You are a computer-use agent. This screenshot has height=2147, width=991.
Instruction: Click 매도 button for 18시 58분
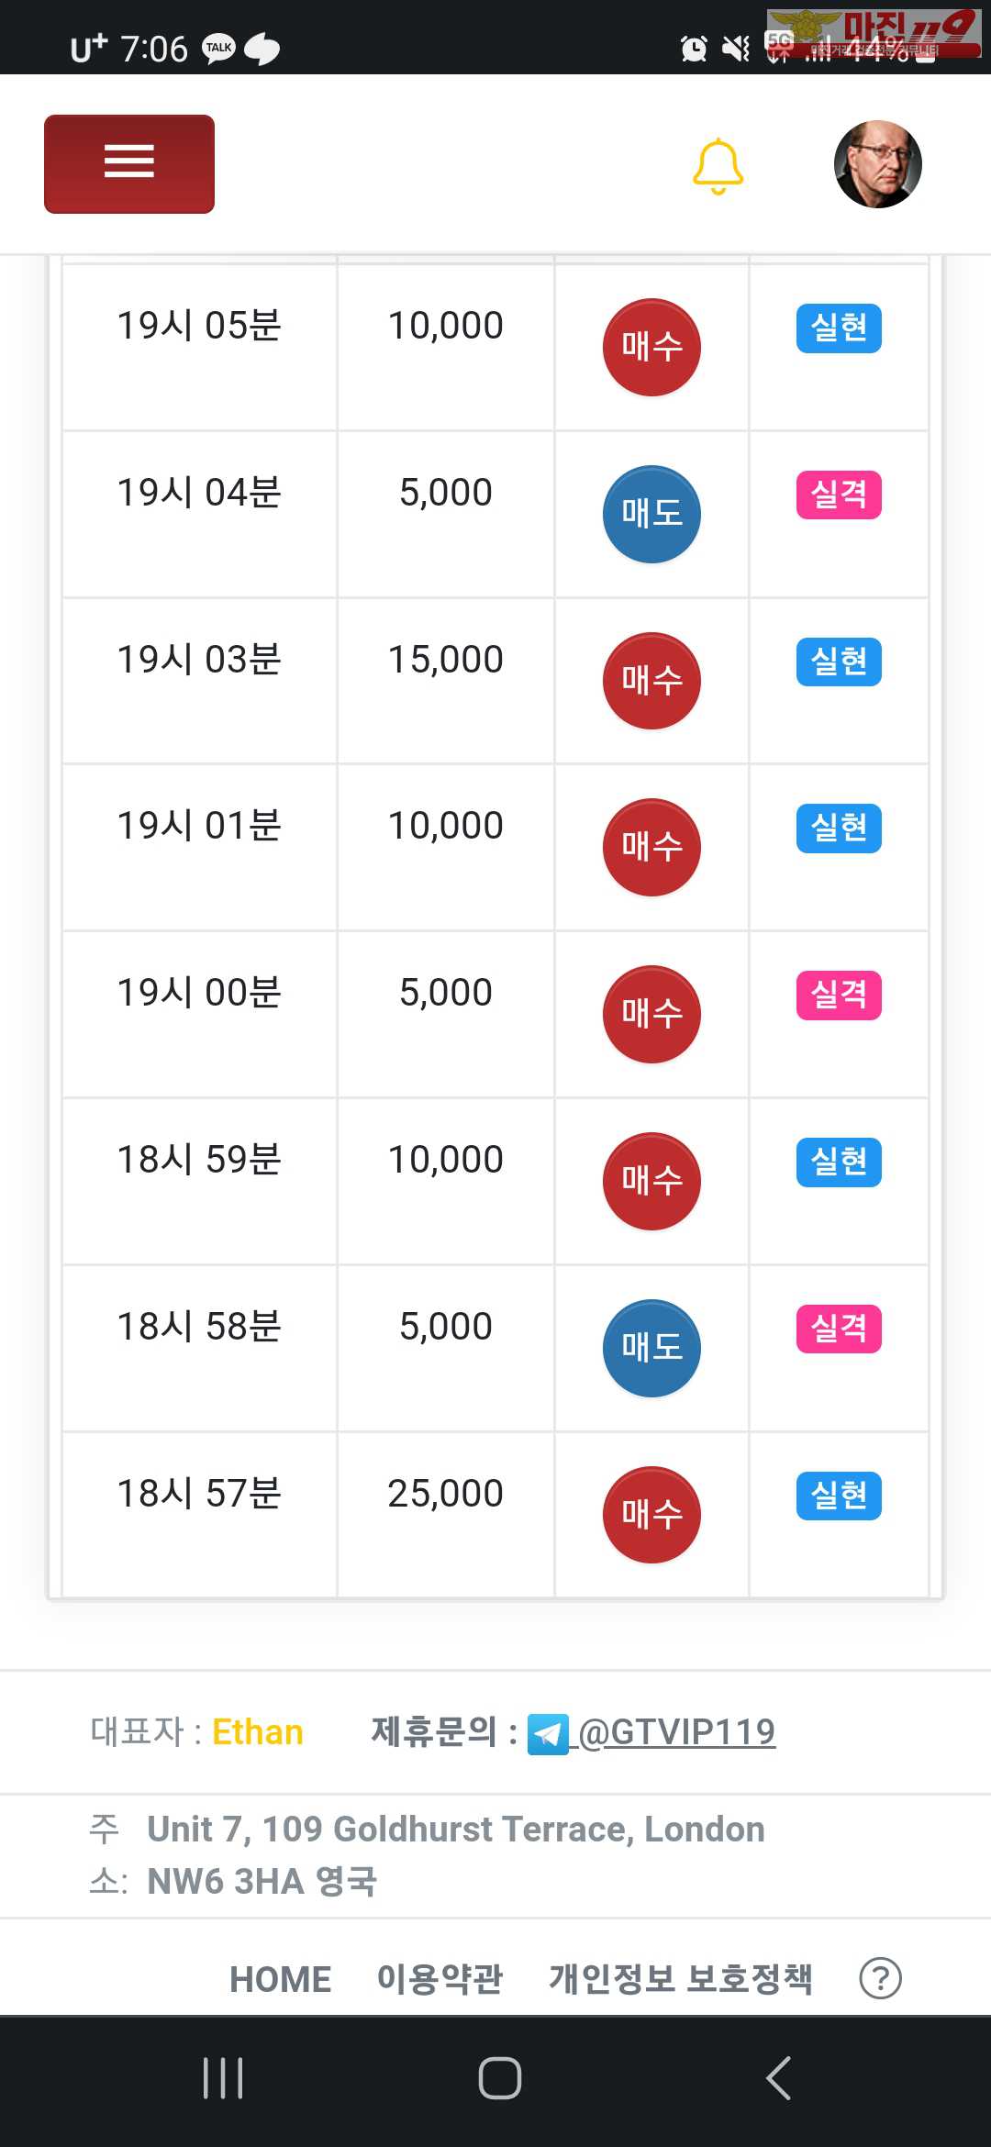click(651, 1348)
